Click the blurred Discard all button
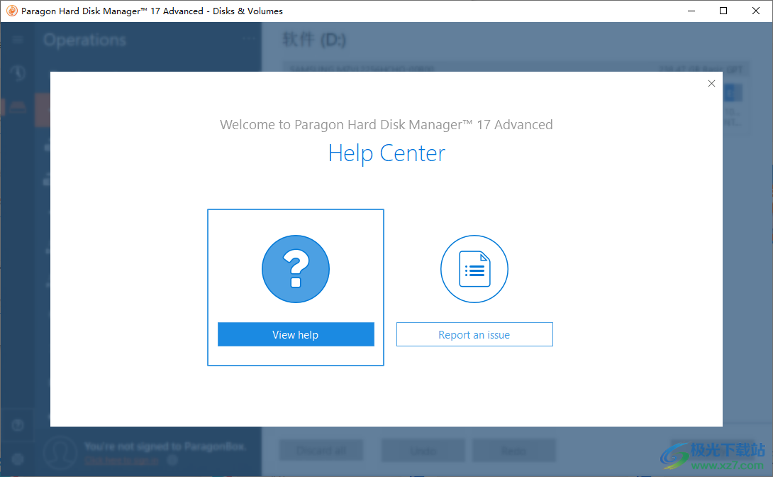The height and width of the screenshot is (477, 773). tap(321, 450)
